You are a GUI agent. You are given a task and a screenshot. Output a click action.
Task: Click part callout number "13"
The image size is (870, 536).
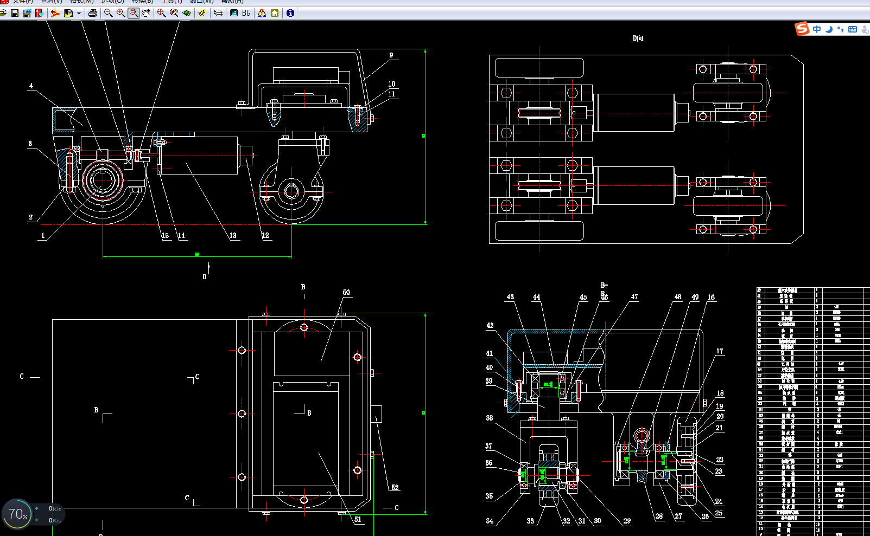click(x=233, y=236)
